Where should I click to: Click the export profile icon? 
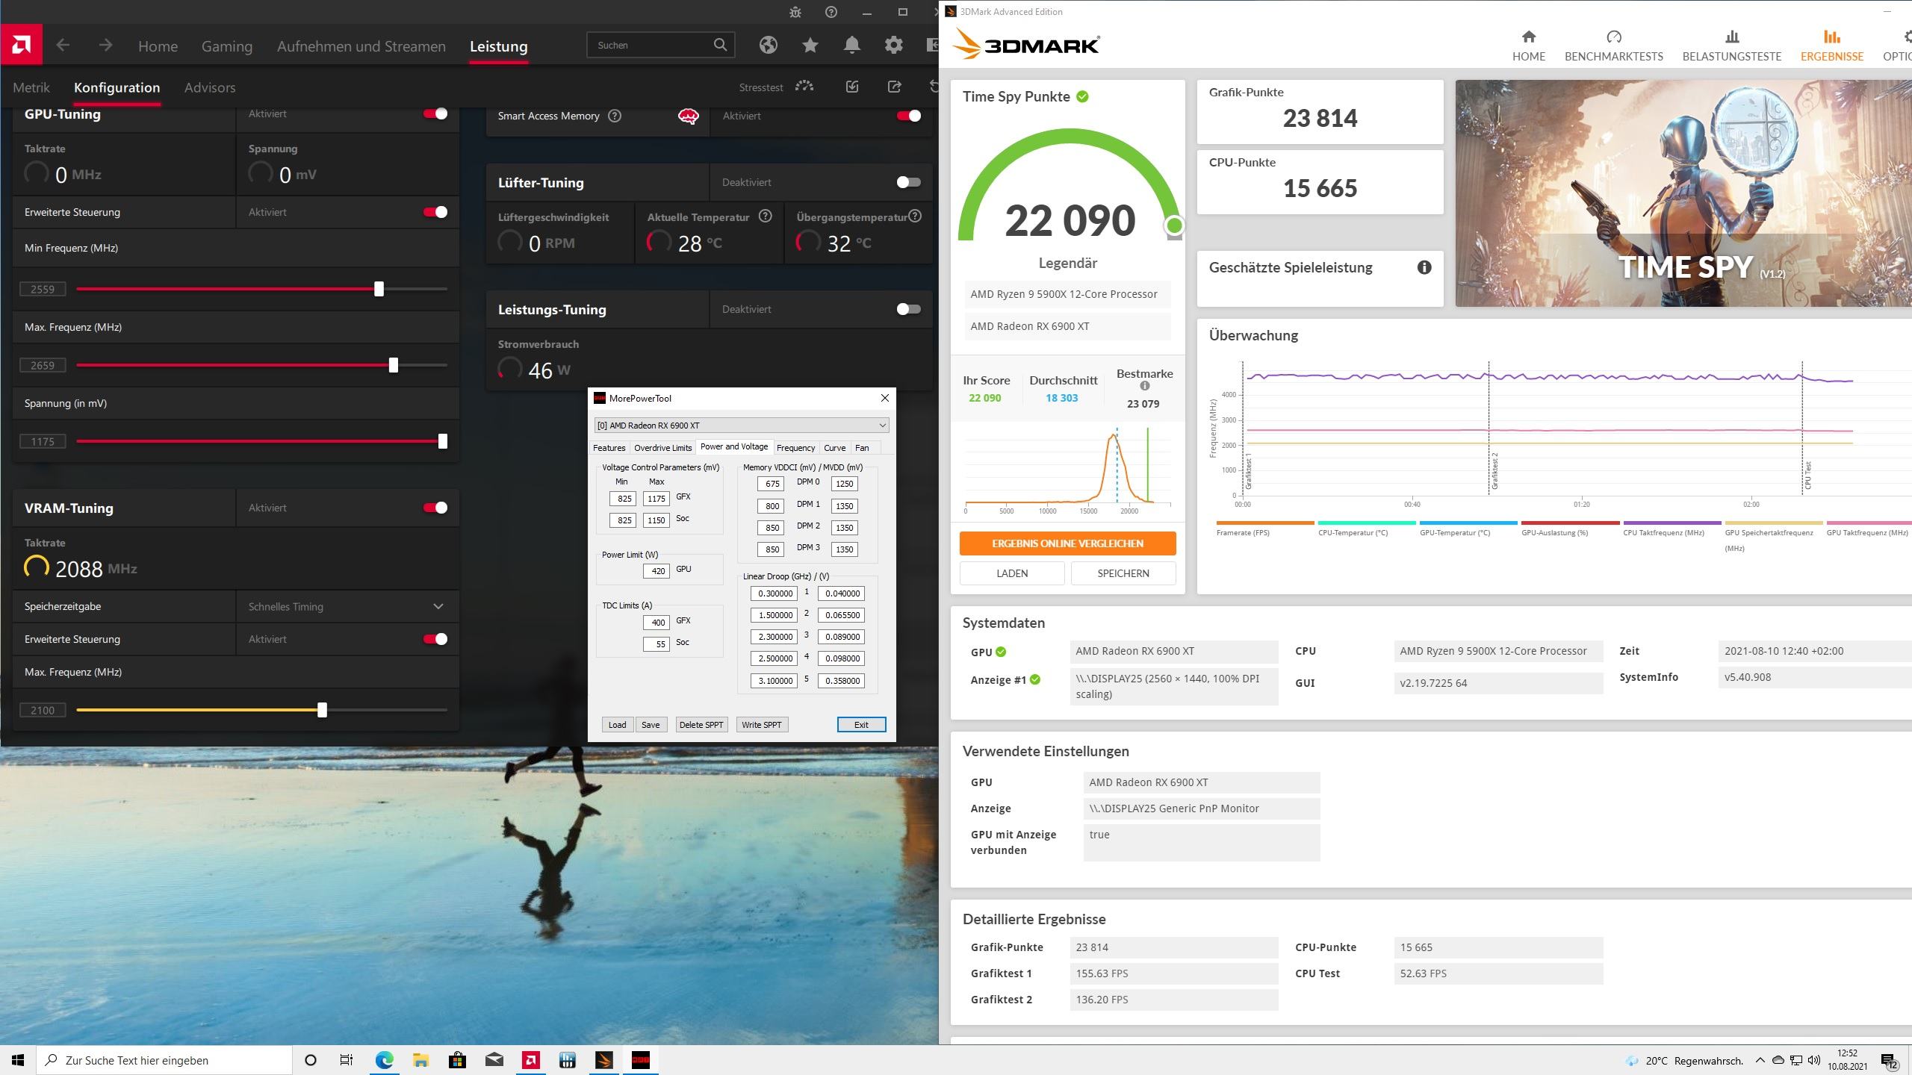(x=894, y=87)
